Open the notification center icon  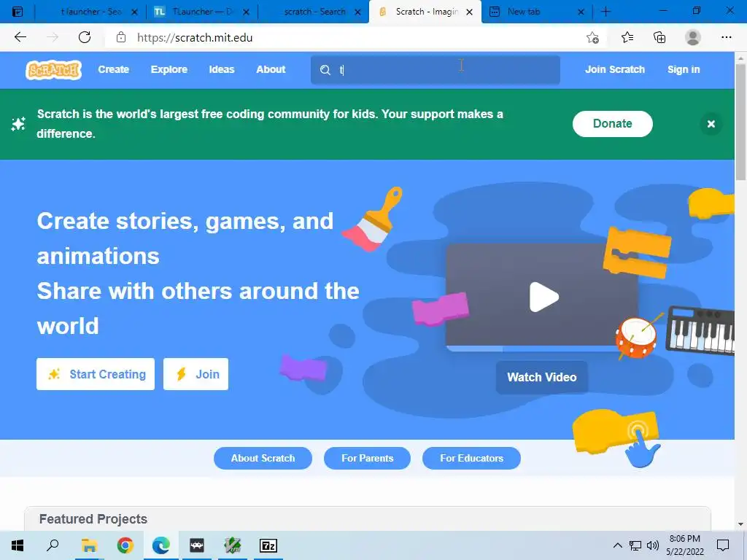tap(723, 545)
